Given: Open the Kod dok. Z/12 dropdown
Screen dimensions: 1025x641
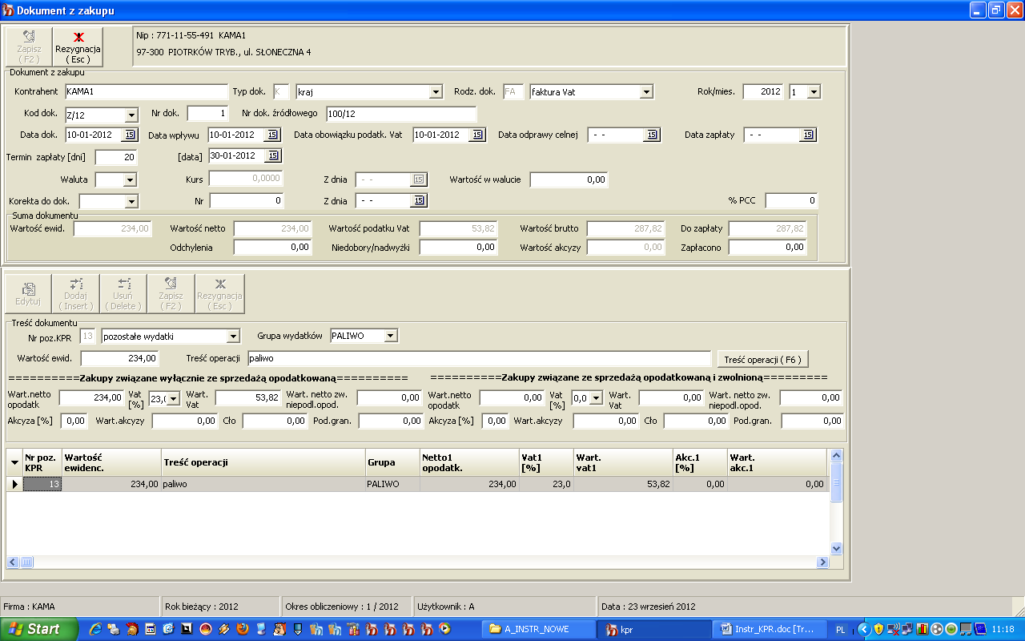Looking at the screenshot, I should [131, 115].
